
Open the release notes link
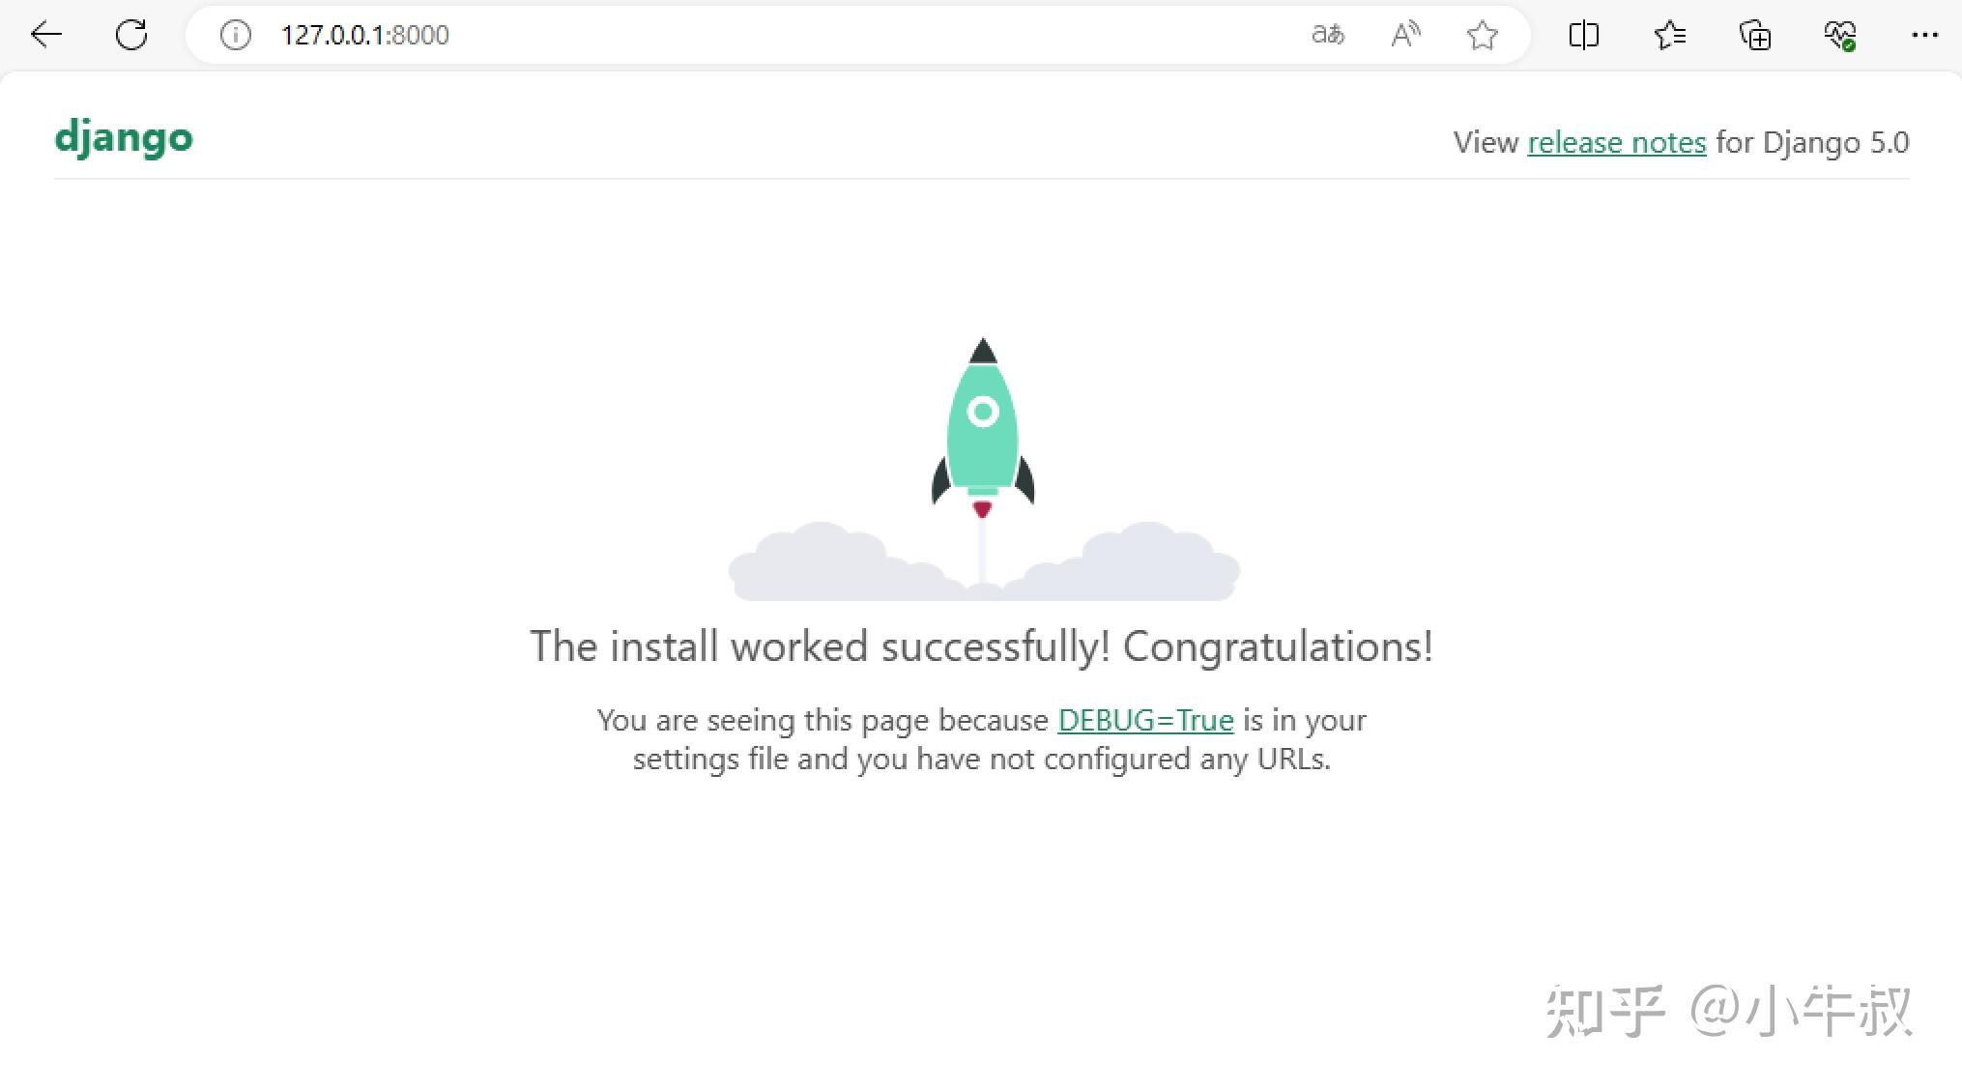coord(1617,142)
